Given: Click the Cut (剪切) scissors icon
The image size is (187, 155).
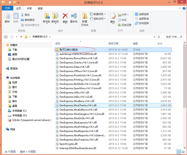Looking at the screenshot, I should click(22, 15).
